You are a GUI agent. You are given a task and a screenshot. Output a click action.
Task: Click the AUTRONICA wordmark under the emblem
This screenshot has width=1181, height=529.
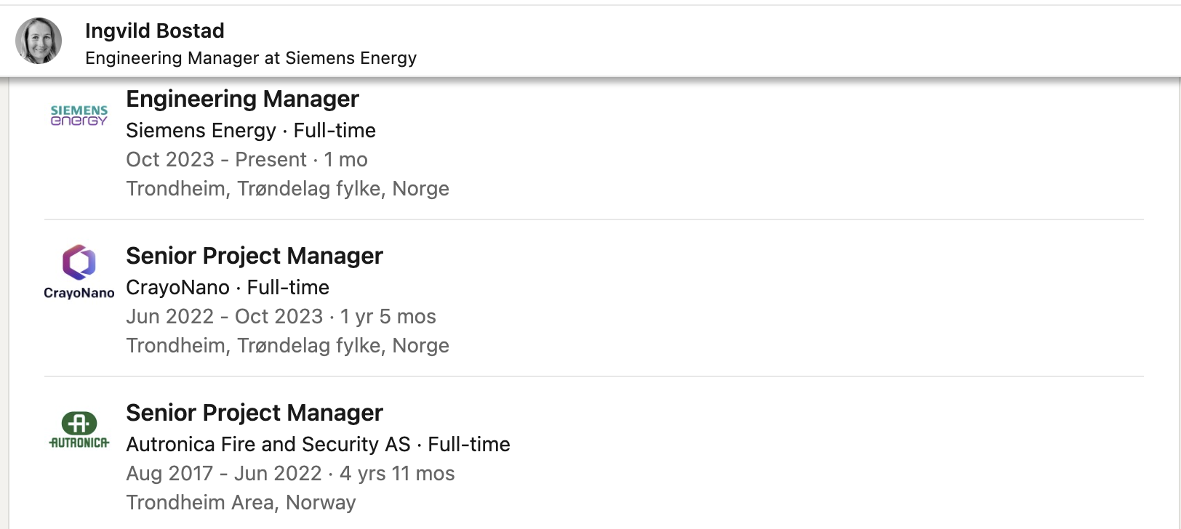pyautogui.click(x=79, y=443)
